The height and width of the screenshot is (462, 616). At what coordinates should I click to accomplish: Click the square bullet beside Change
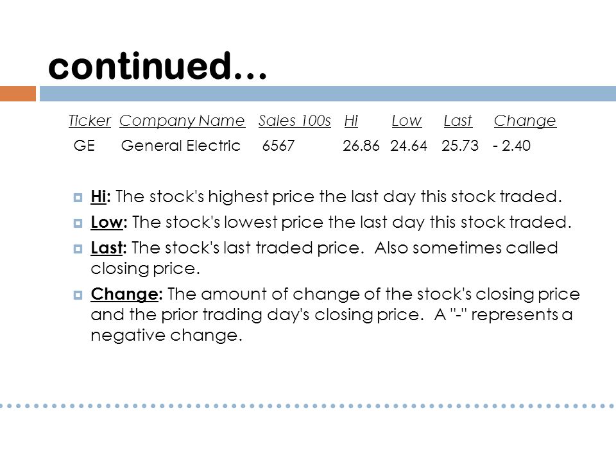[78, 295]
